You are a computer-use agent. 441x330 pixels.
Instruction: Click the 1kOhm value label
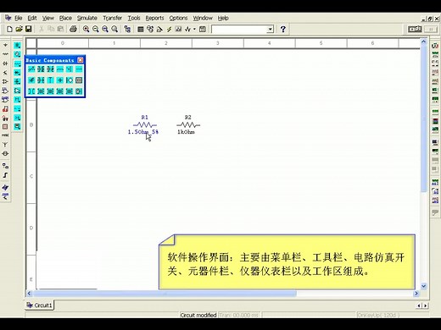pos(186,132)
